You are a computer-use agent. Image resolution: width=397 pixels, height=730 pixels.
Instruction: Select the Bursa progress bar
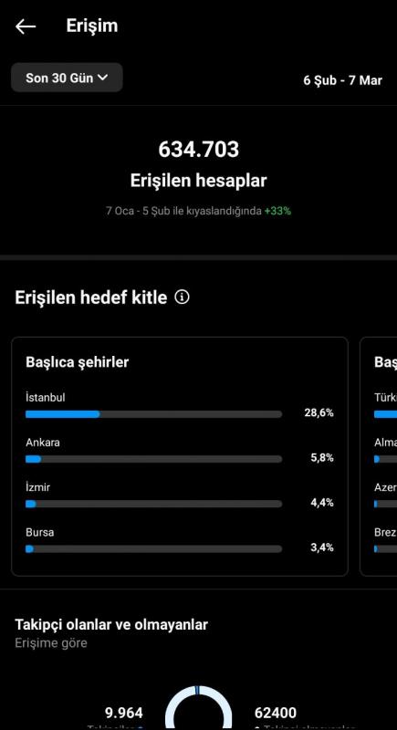(x=153, y=549)
